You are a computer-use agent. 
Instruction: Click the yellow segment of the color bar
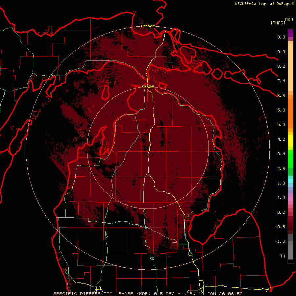[290, 141]
